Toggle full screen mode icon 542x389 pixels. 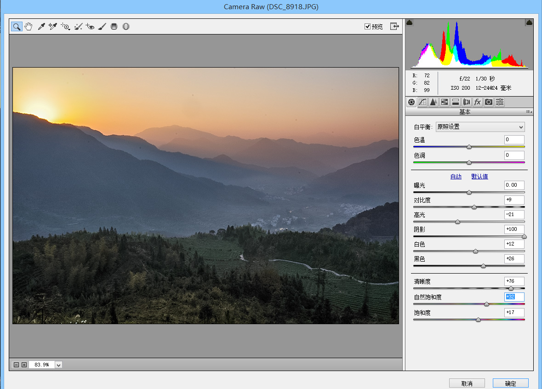point(394,26)
